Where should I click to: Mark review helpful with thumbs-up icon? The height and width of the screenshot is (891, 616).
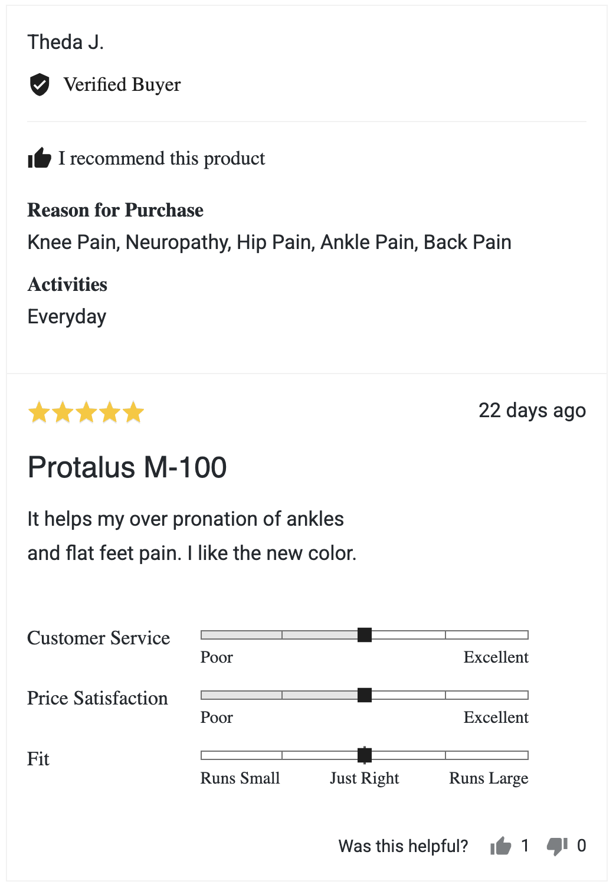(500, 846)
